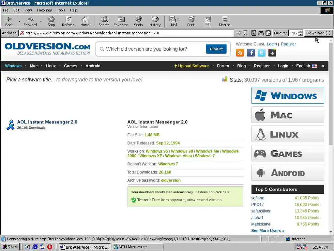Adjust the Quality PNG spinner arrows

tap(300, 33)
